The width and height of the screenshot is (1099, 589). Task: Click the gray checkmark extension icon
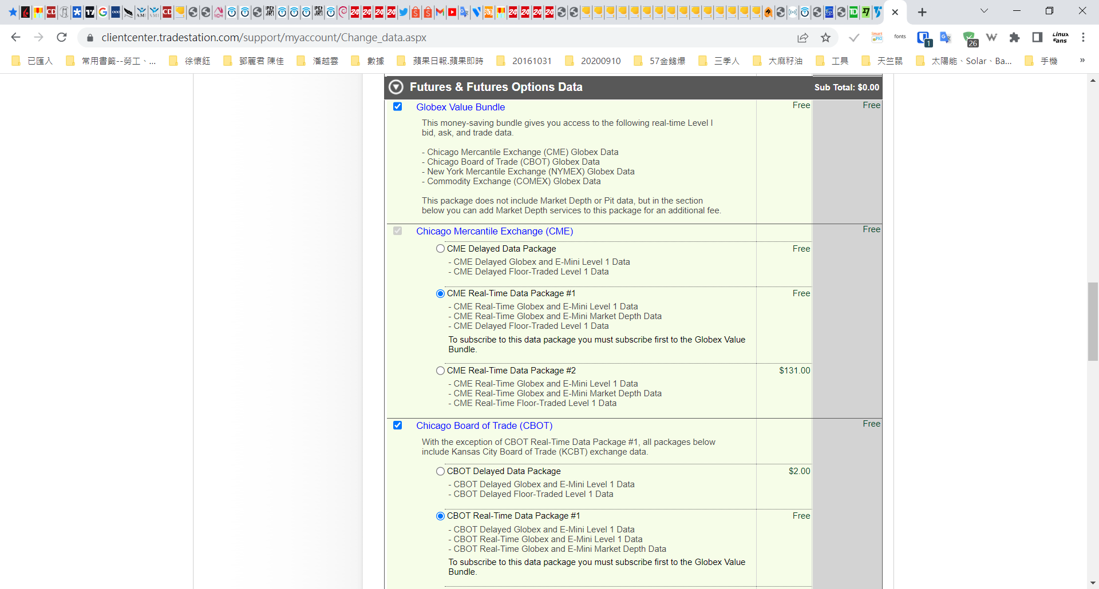[854, 38]
